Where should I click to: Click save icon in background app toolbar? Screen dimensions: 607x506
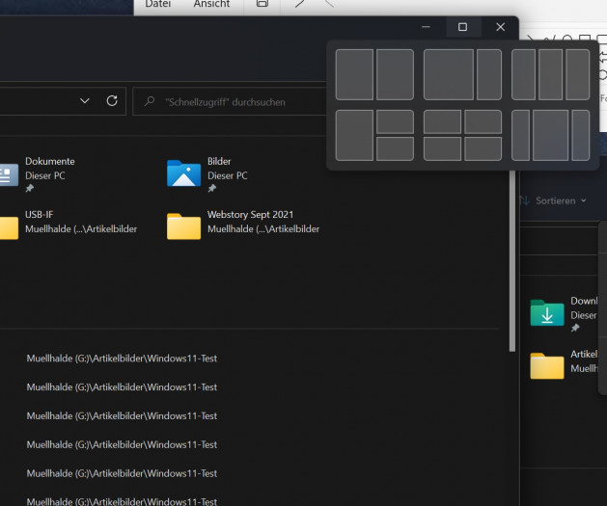(x=262, y=4)
